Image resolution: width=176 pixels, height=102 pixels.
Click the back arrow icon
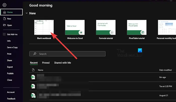click(5, 5)
